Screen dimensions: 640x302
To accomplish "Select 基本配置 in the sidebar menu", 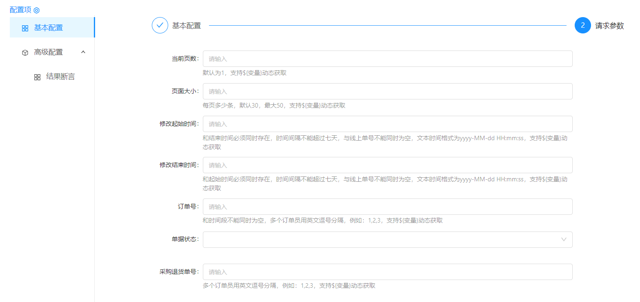I will pyautogui.click(x=49, y=28).
